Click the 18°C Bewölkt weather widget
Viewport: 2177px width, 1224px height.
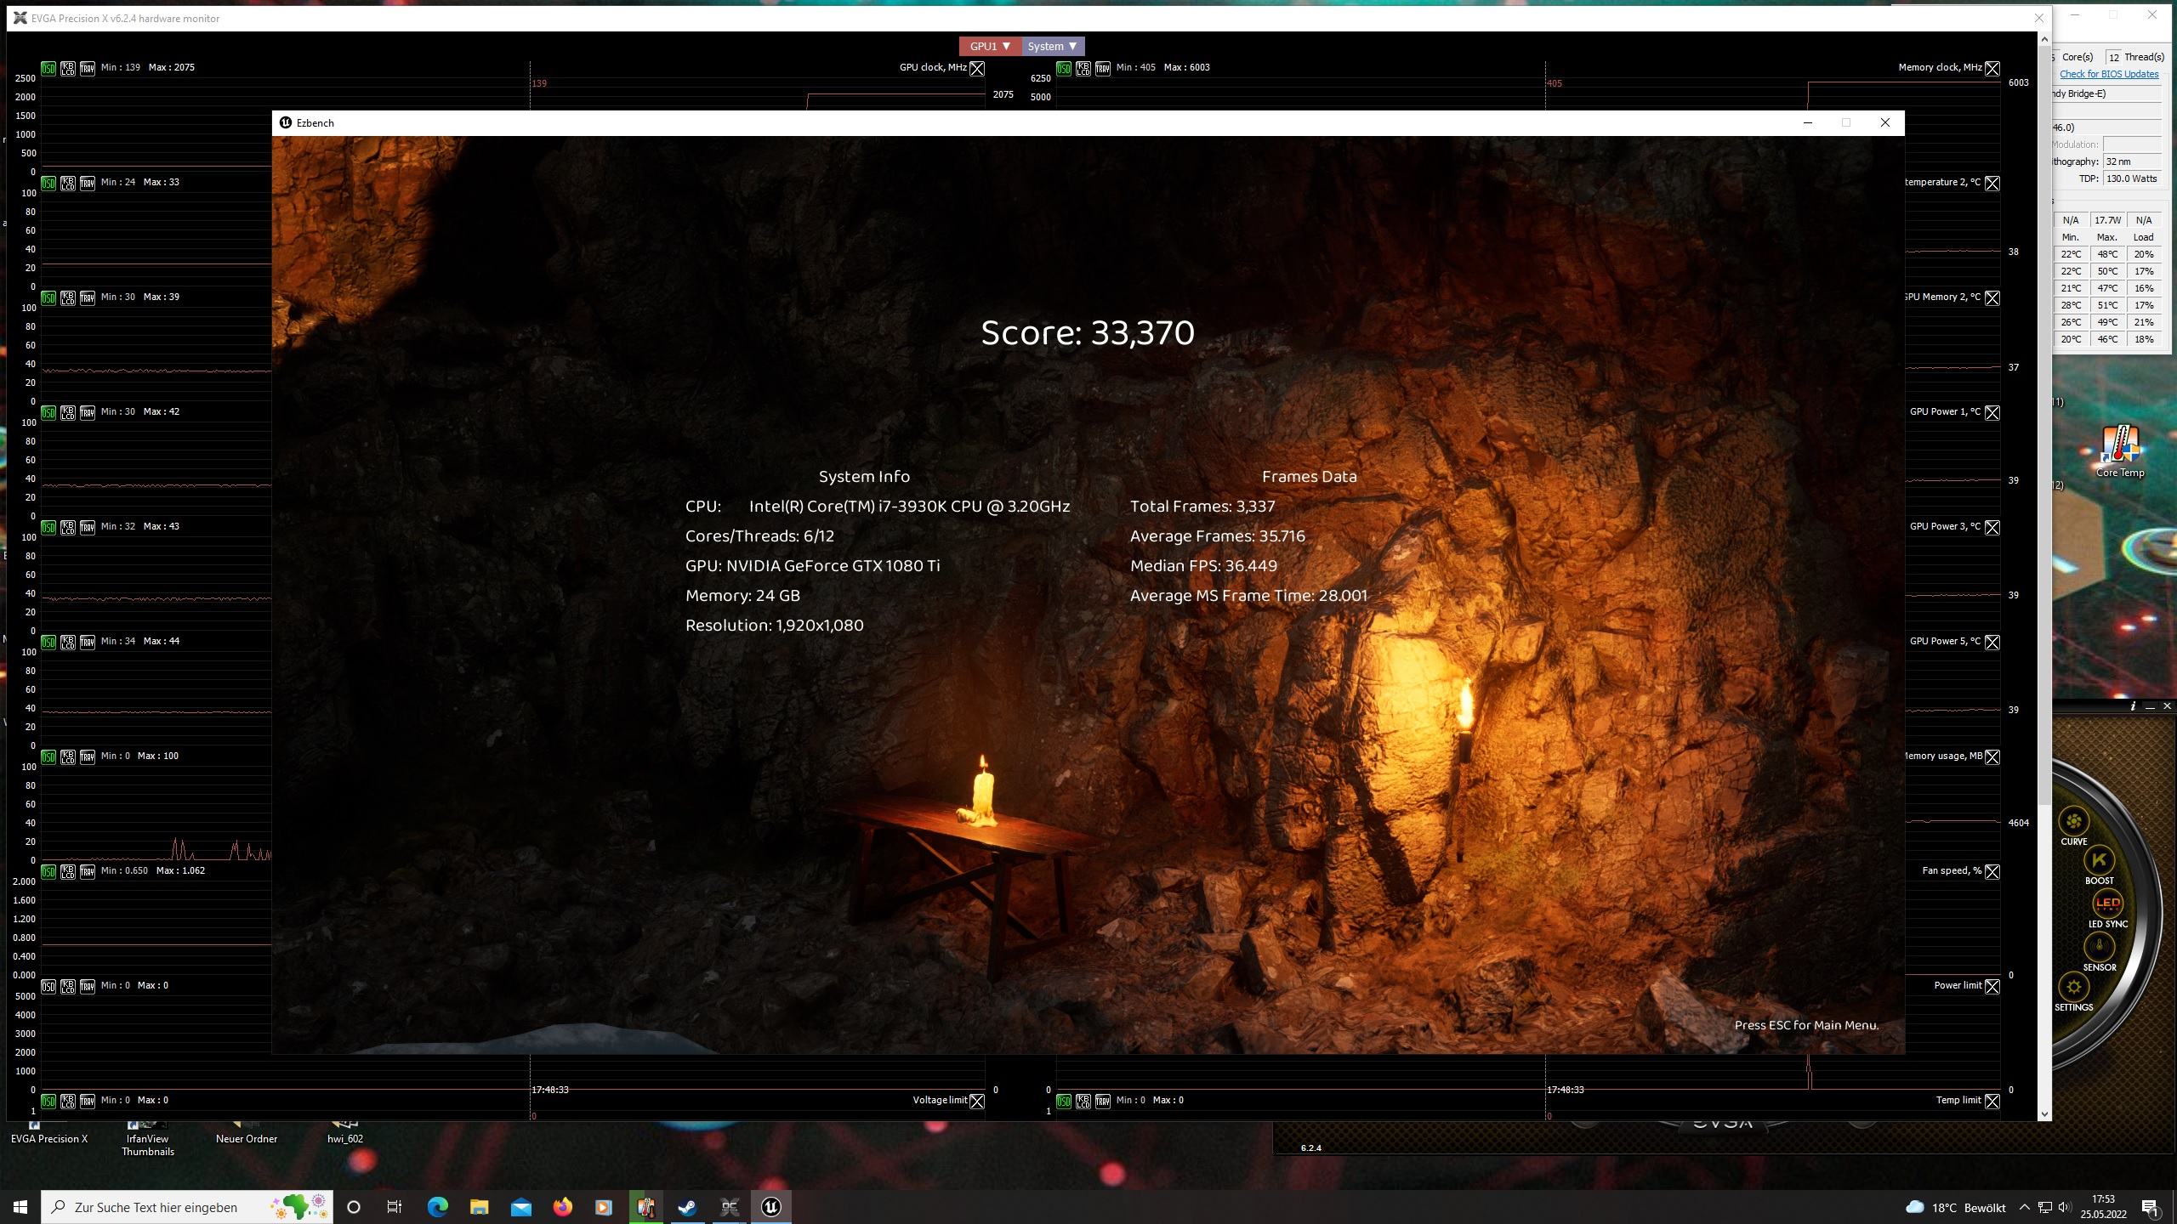coord(1956,1207)
